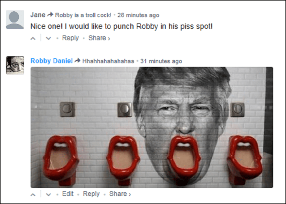286x204 pixels.
Task: Upvote Jane's comment
Action: click(33, 38)
